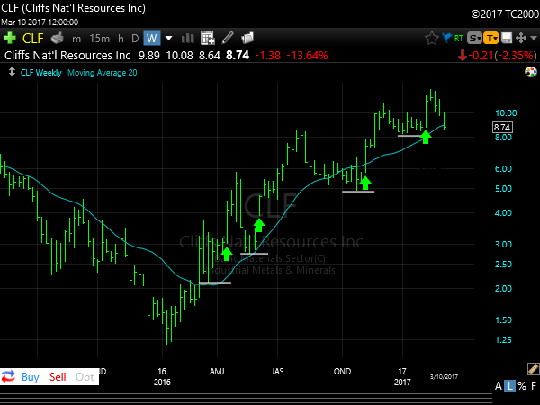Viewport: 540px width, 405px height.
Task: Click the -0.21(-2.35%) change value
Action: (502, 56)
